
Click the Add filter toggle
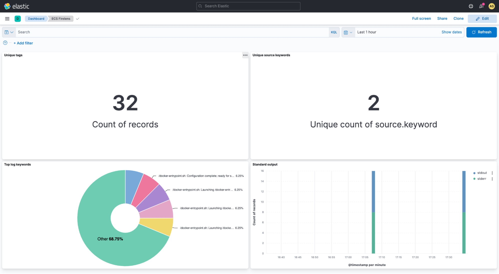(23, 43)
